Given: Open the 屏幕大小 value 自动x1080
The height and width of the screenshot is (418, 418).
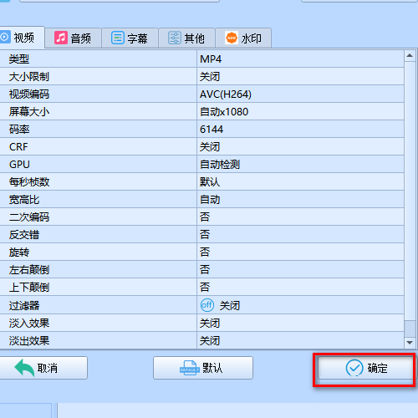Looking at the screenshot, I should (x=300, y=111).
